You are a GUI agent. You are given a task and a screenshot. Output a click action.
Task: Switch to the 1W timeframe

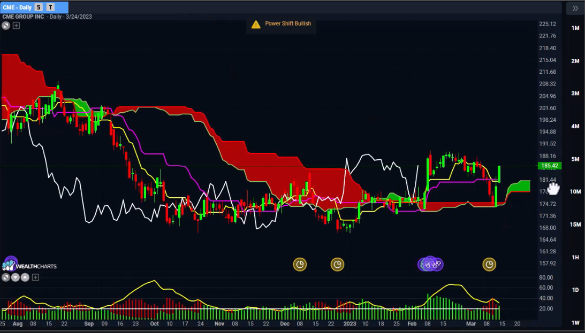point(575,322)
